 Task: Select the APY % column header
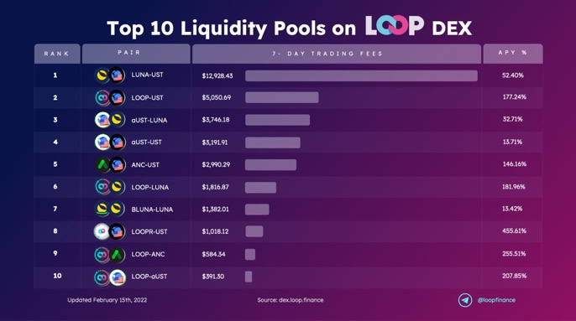tap(513, 54)
